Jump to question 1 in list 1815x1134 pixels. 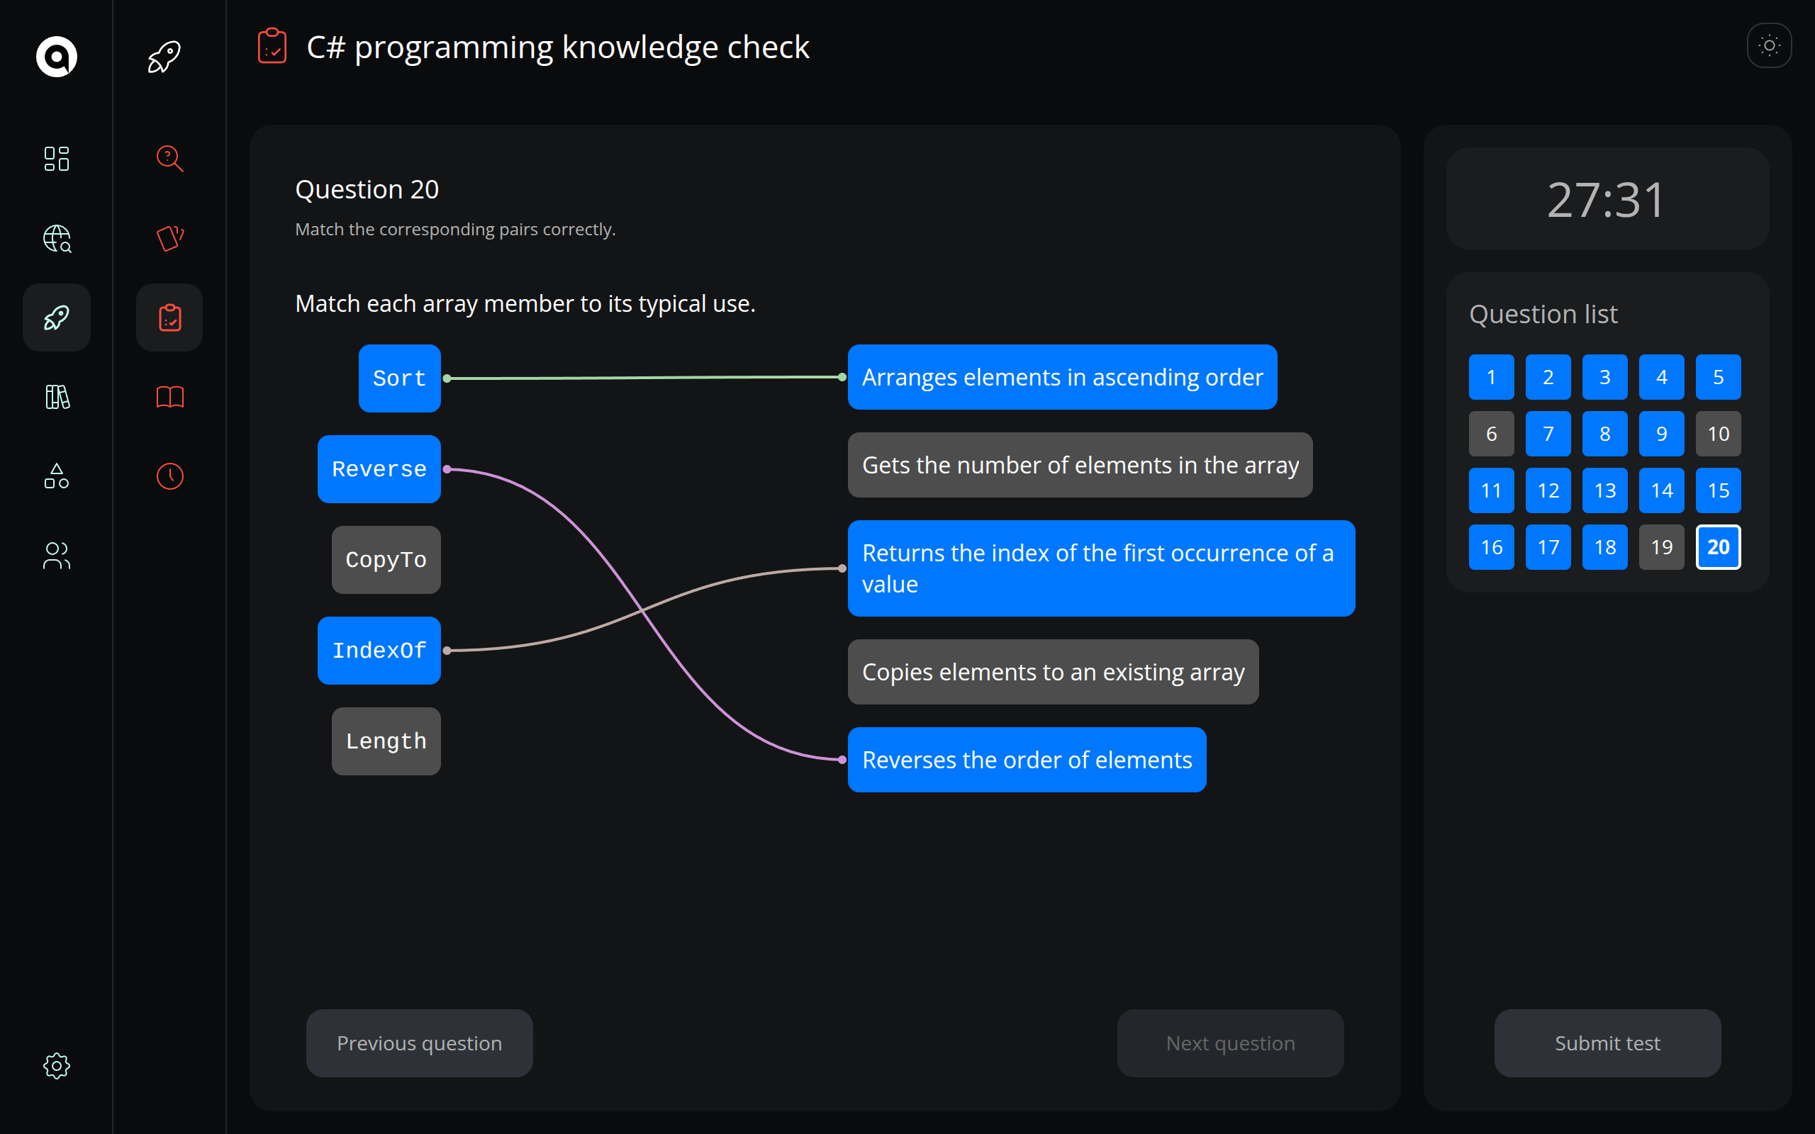tap(1491, 377)
